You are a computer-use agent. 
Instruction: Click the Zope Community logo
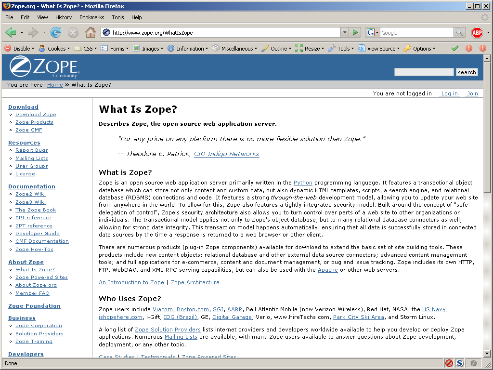[x=44, y=67]
